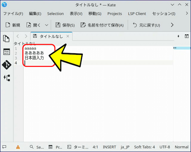Image resolution: width=191 pixels, height=152 pixels.
Task: Click 名前を付けて保存(A) Save As button
Action: point(102,25)
